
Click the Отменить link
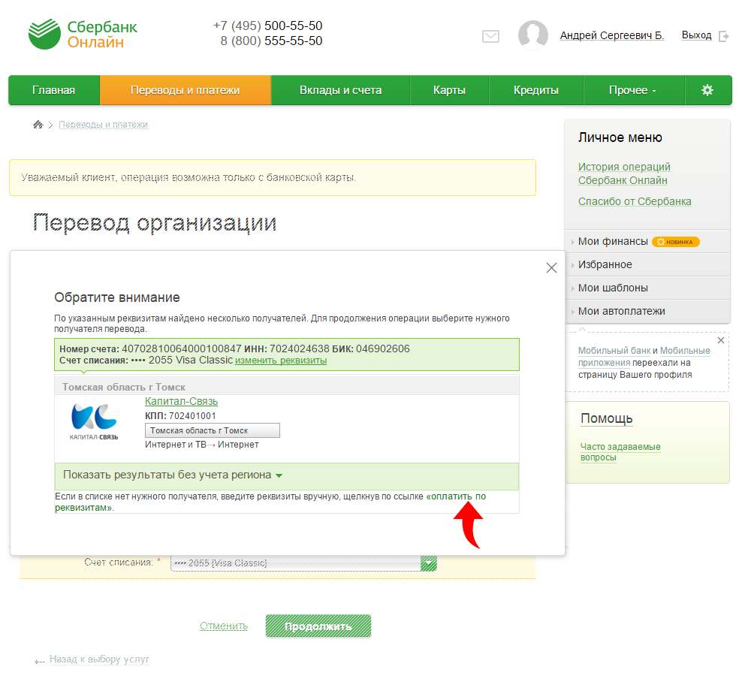pos(224,626)
